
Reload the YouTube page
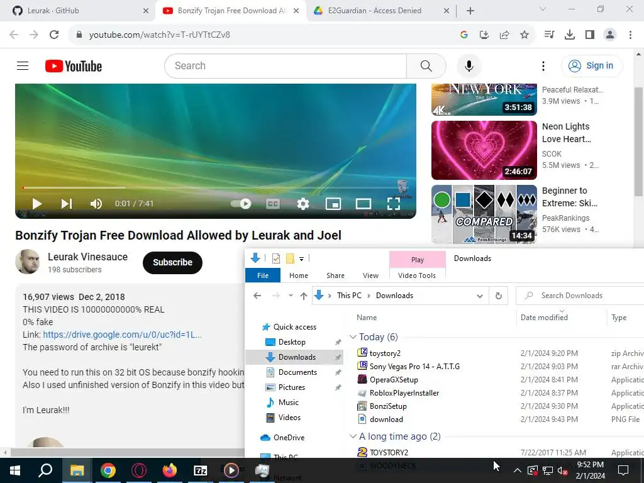tap(54, 35)
